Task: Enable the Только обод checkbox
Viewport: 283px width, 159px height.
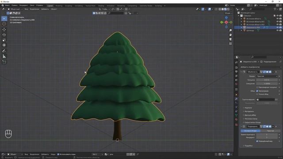Action: pos(257,94)
